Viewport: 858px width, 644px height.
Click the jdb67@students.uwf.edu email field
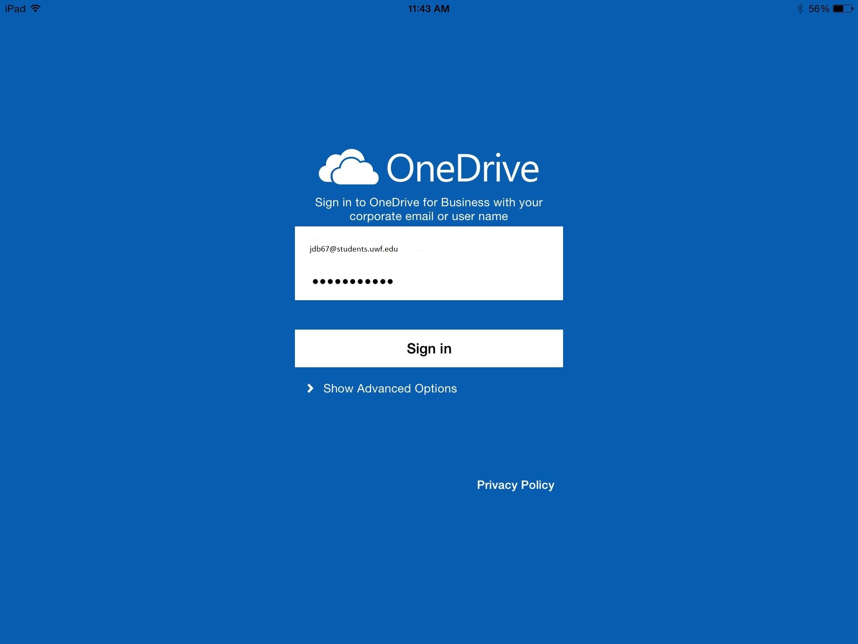pyautogui.click(x=354, y=249)
